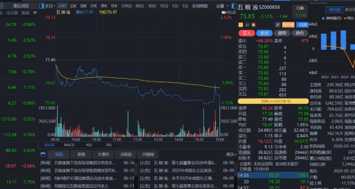Select the 1分 period
The width and height of the screenshot is (355, 189).
tap(185, 6)
